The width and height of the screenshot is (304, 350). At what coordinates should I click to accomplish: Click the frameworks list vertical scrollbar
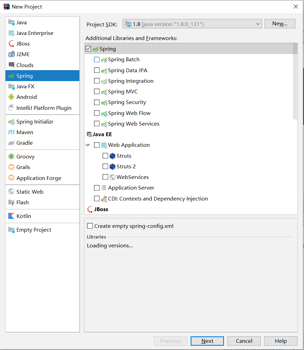click(295, 81)
